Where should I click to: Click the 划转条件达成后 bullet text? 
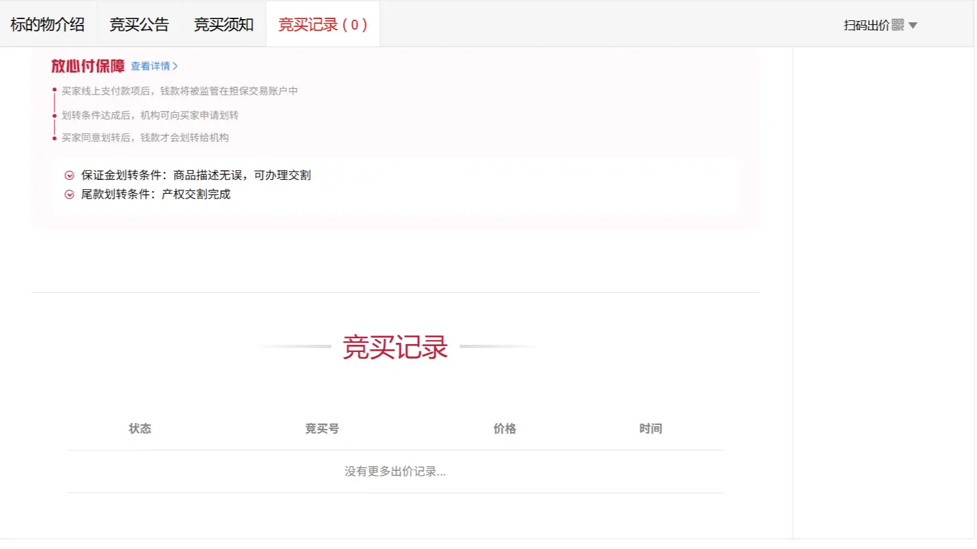click(x=150, y=116)
